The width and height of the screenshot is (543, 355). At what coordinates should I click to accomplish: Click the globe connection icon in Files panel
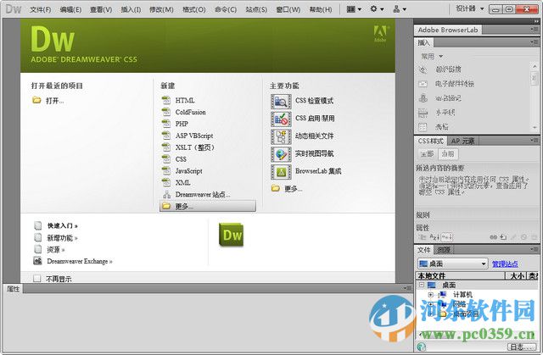422,347
